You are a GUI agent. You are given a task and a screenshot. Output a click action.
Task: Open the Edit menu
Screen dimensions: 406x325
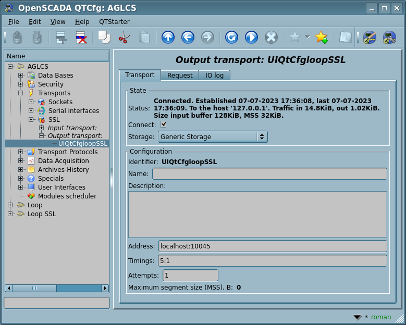[x=34, y=22]
